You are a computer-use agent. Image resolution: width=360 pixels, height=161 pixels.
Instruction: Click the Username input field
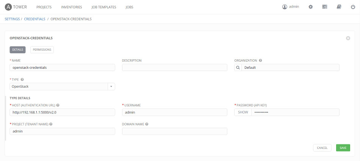[175, 112]
